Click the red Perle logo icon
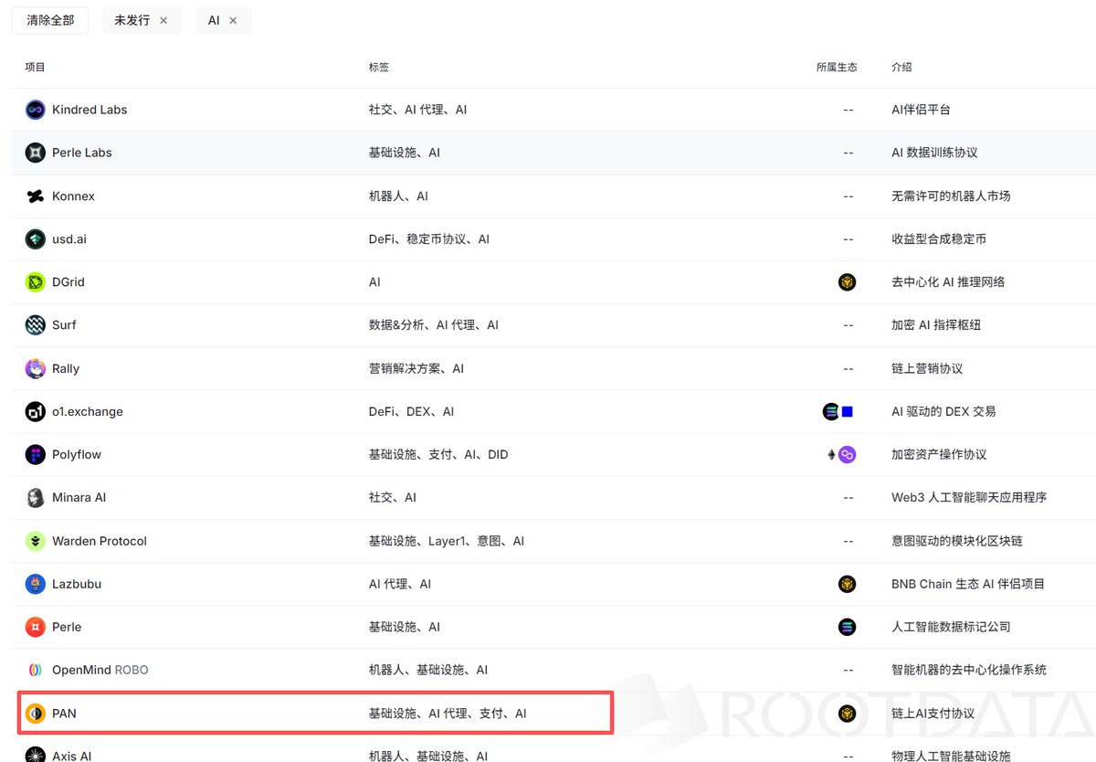Viewport: 1096px width, 762px height. click(35, 627)
